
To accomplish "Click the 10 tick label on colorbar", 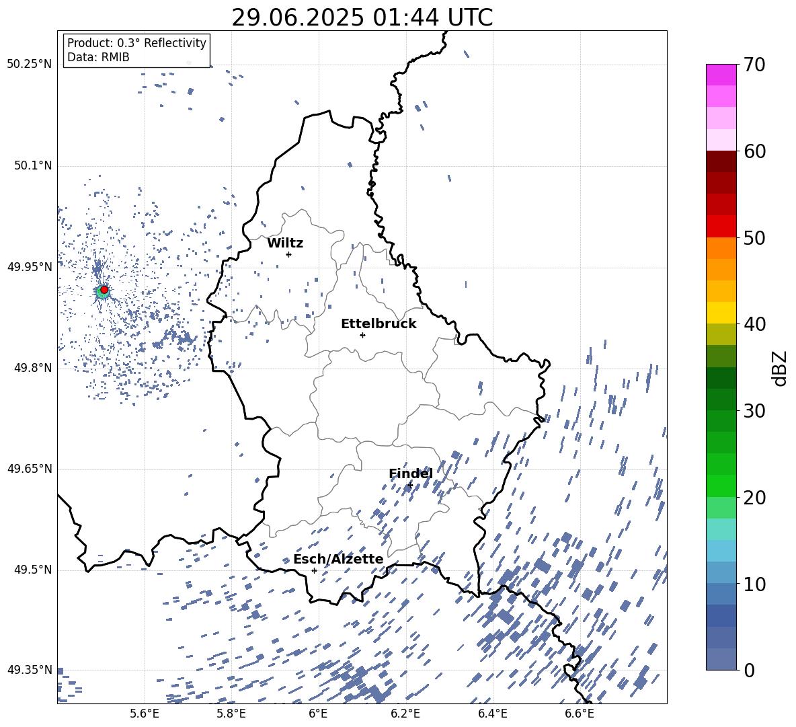I will click(x=754, y=584).
